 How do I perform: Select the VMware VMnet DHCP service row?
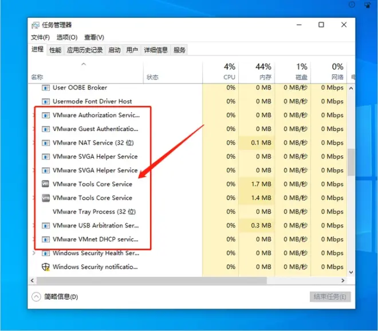tap(187, 240)
